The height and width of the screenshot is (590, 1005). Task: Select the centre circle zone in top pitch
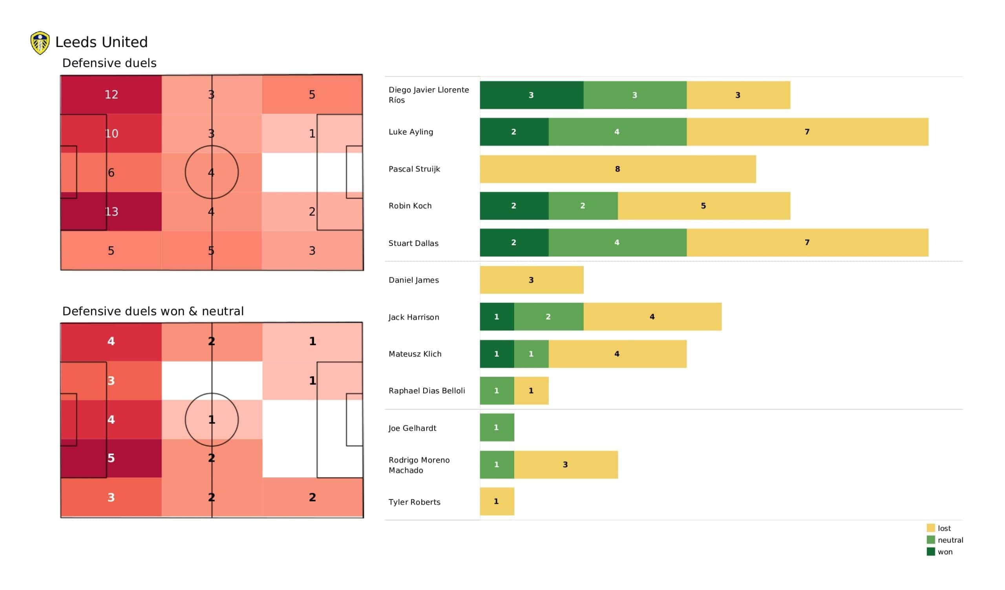[x=212, y=173]
